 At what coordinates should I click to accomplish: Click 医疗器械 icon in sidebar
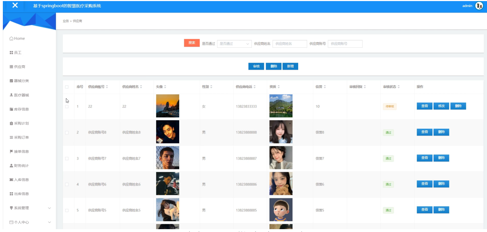click(x=11, y=95)
